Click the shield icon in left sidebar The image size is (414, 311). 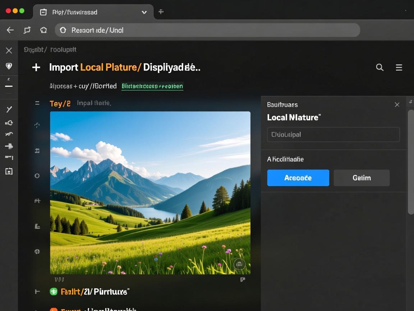click(x=9, y=66)
